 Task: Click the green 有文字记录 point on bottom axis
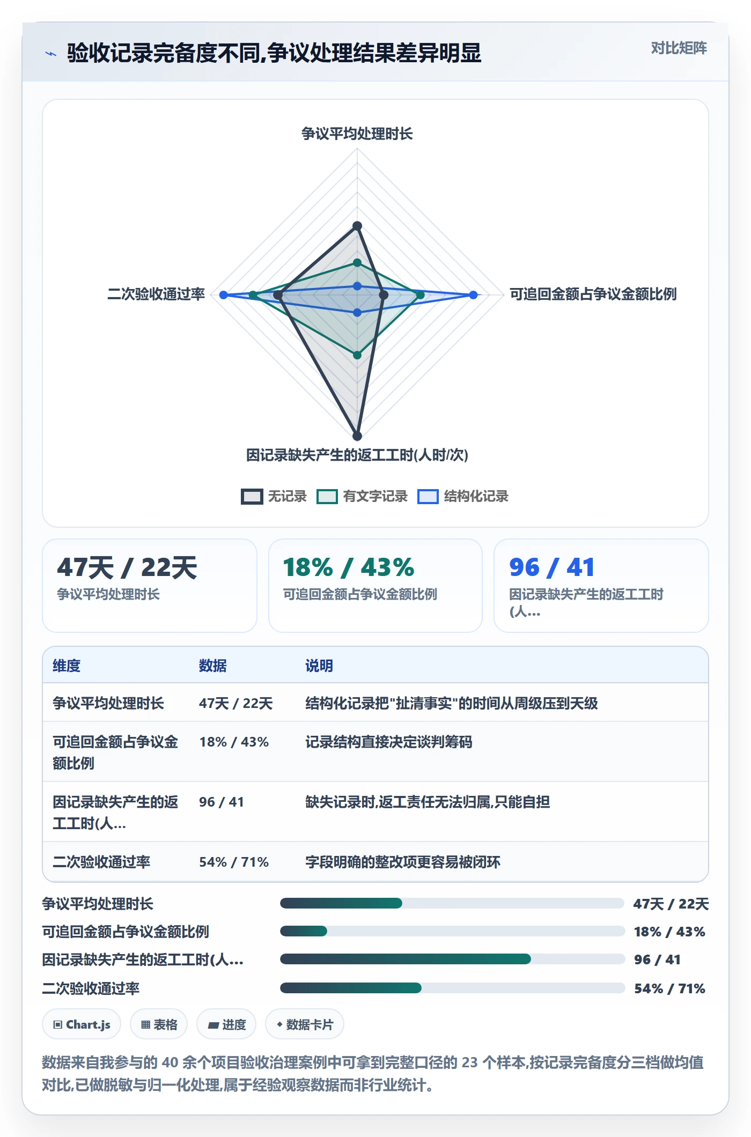[x=357, y=355]
